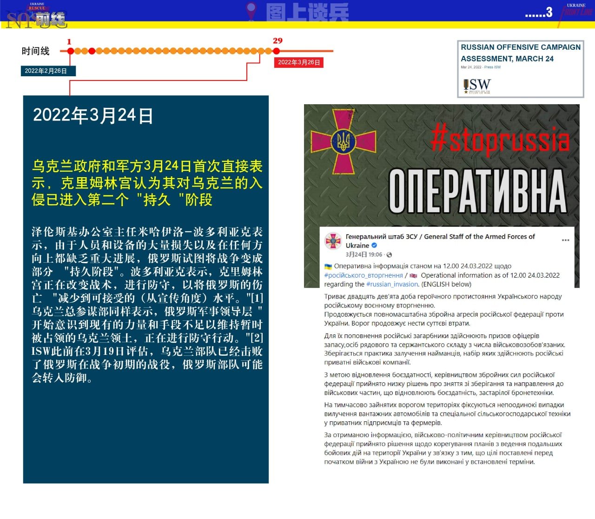Click the 2022年3月24日 heading
The height and width of the screenshot is (519, 595).
93,115
